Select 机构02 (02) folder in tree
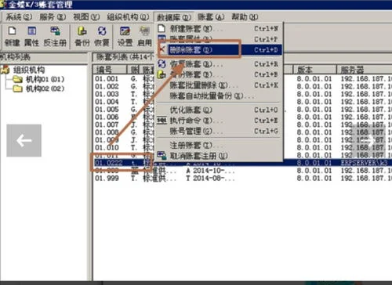 [x=39, y=88]
